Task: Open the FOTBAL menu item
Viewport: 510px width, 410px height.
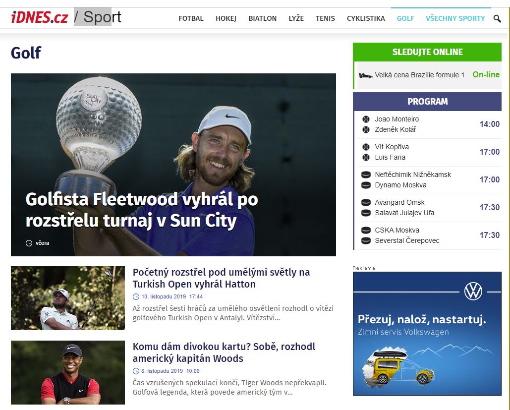Action: click(191, 18)
